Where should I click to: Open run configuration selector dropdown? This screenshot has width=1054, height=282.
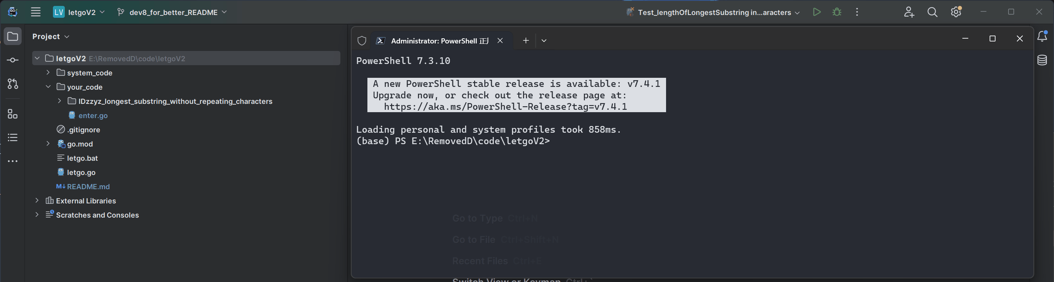click(713, 12)
